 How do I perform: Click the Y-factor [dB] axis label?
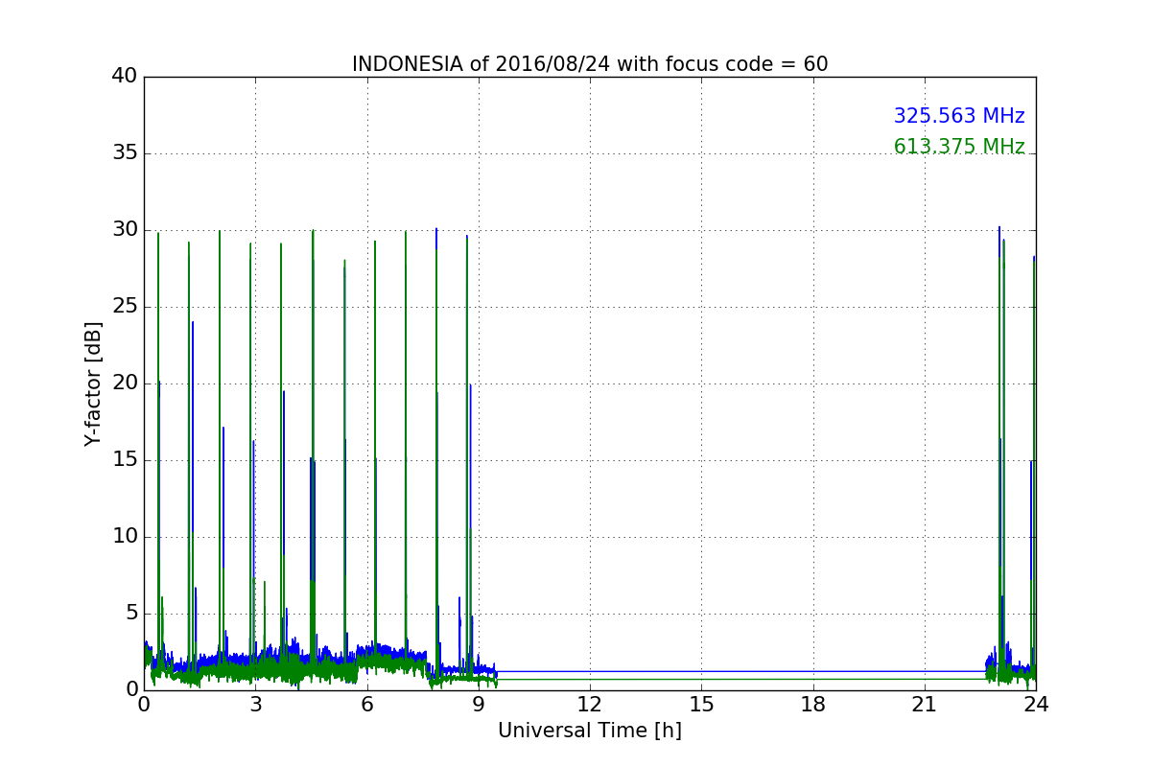93,383
